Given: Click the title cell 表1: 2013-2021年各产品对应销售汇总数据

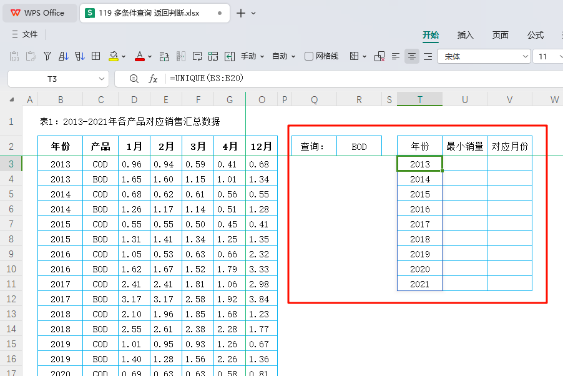Looking at the screenshot, I should 130,122.
